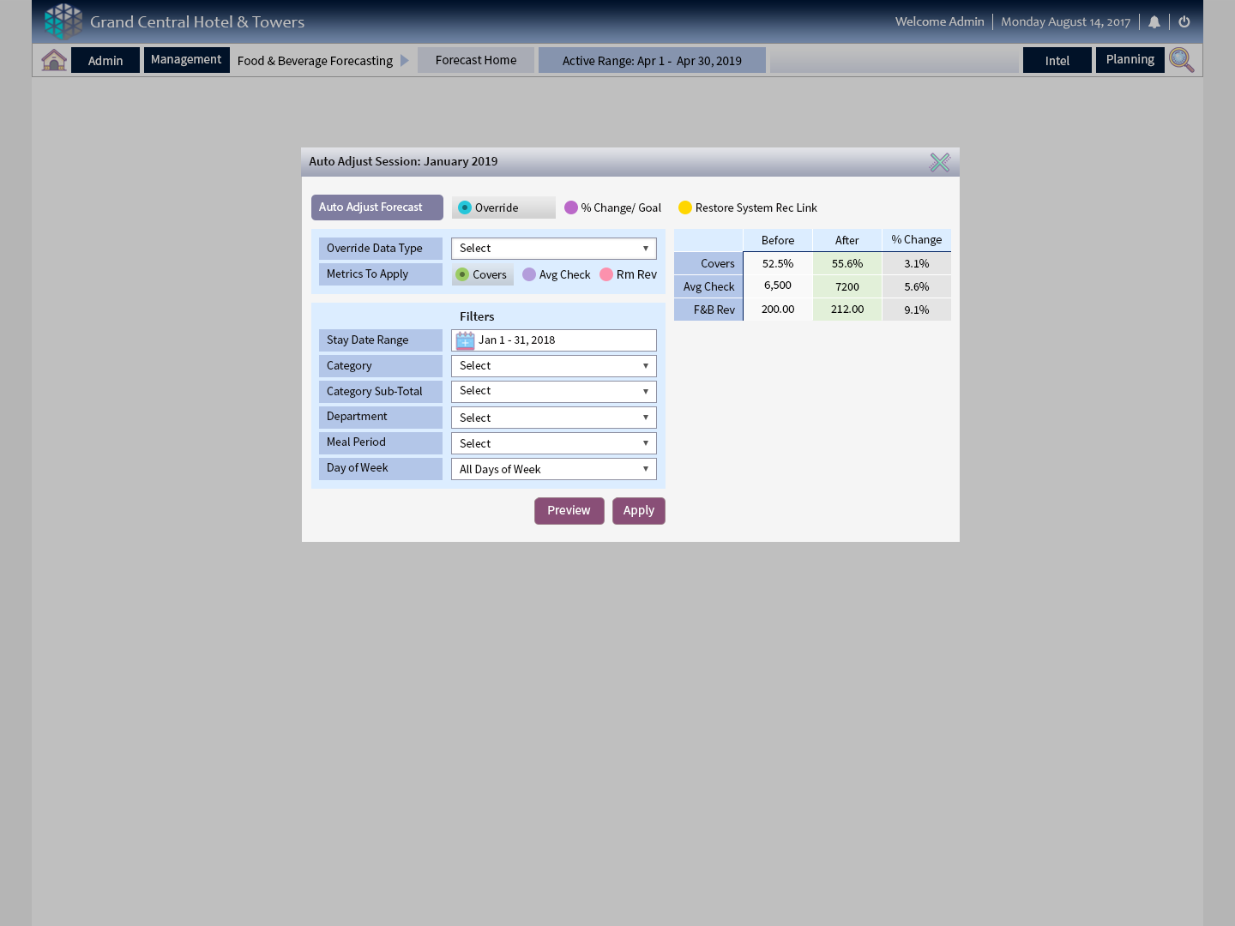Click the power logout icon
Image resolution: width=1235 pixels, height=926 pixels.
coord(1184,22)
